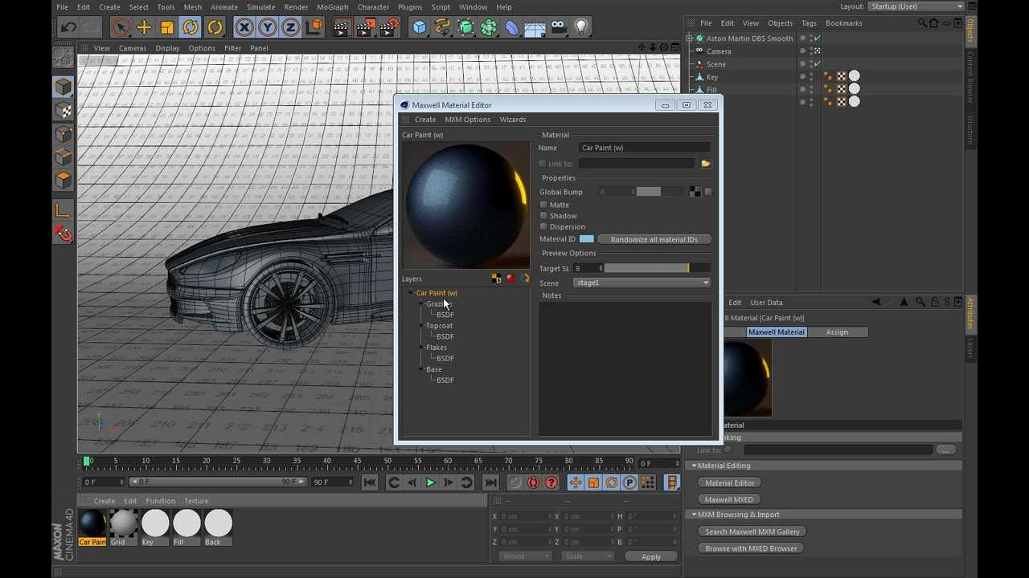Add a Cube primitive object
This screenshot has height=578, width=1029.
(420, 28)
